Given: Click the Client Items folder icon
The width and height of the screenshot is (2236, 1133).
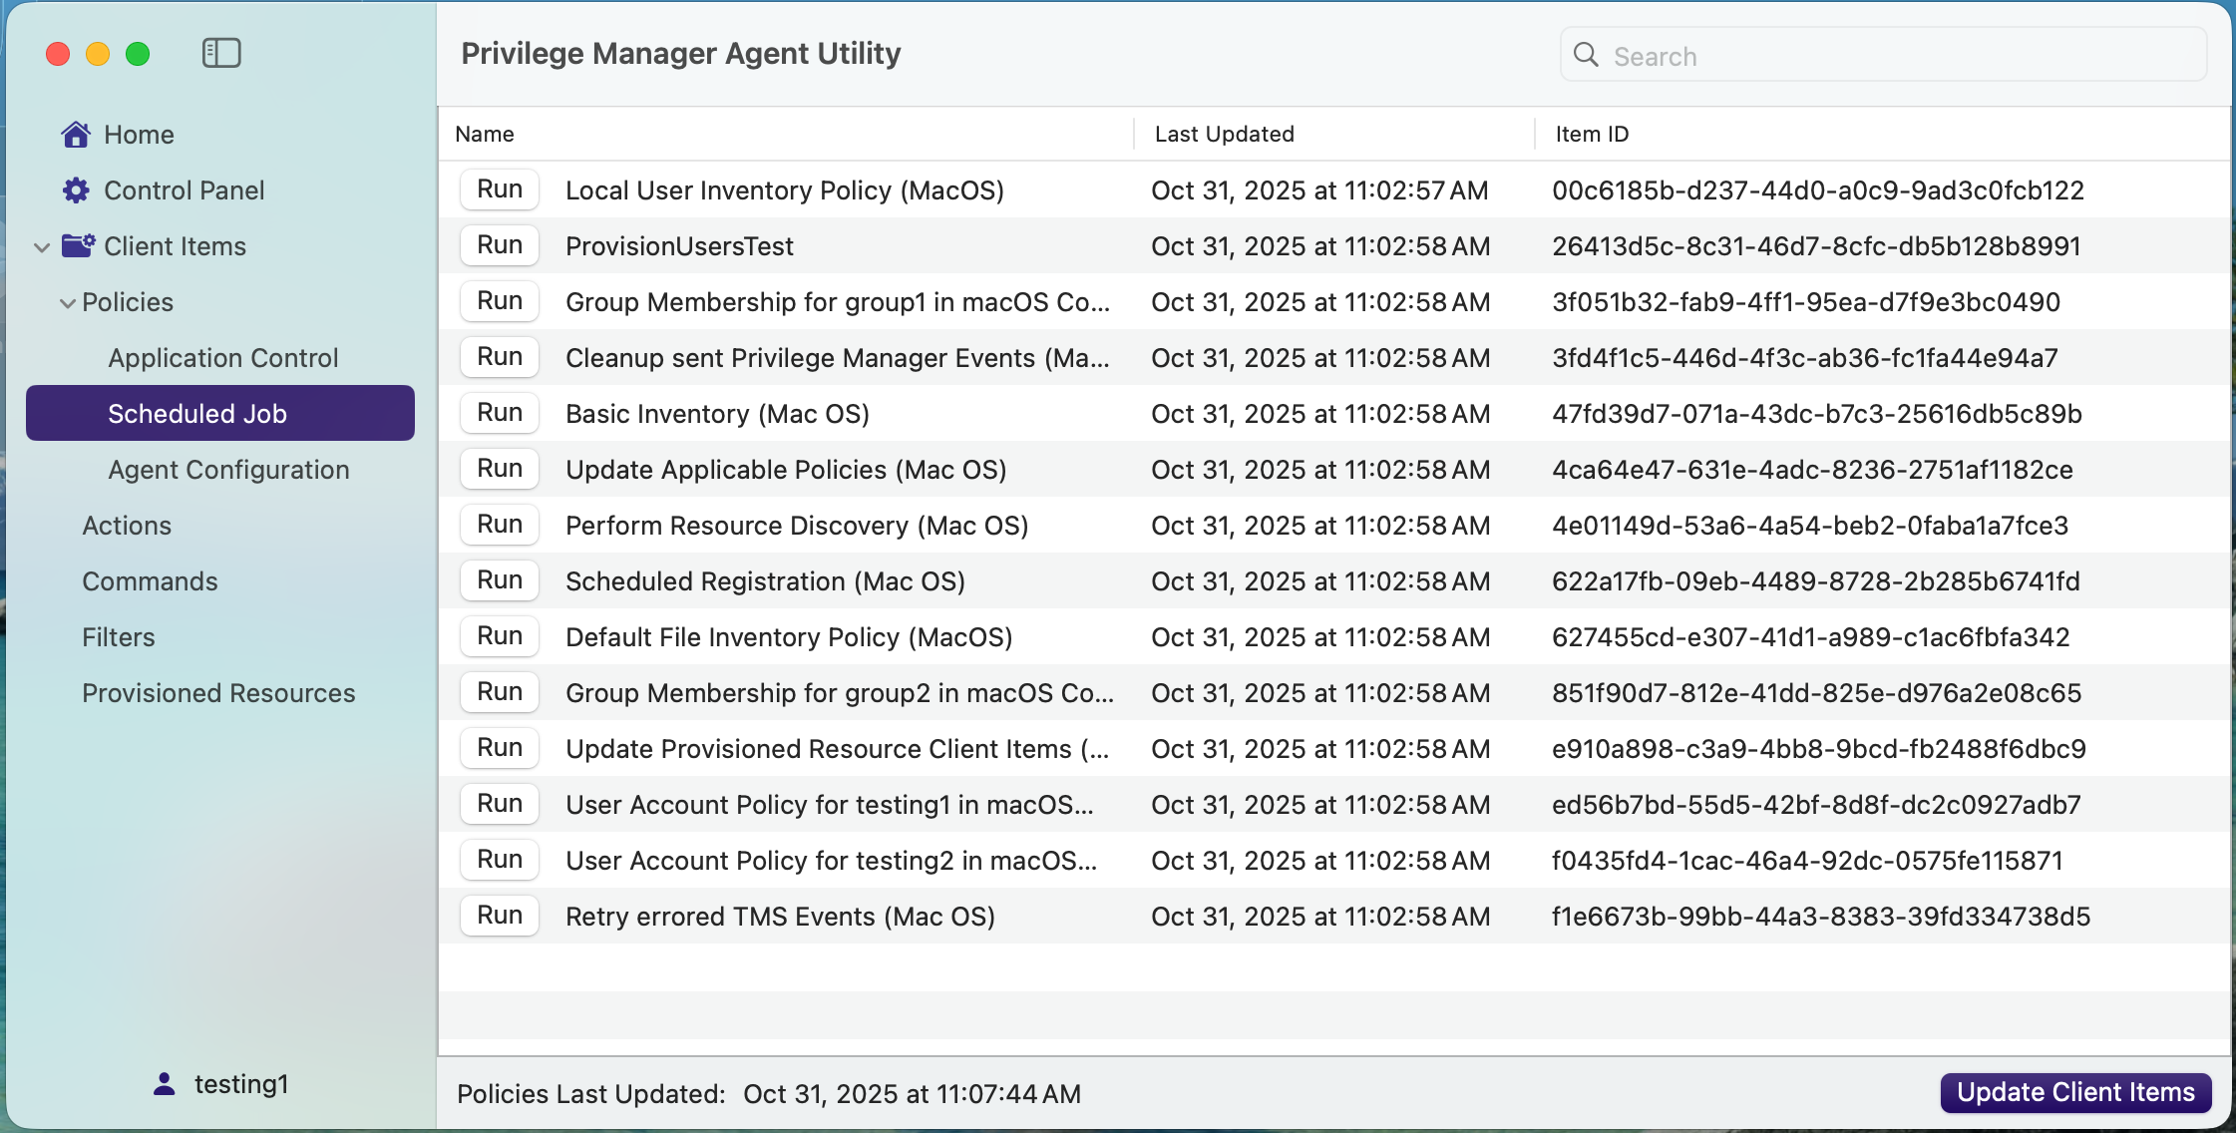Looking at the screenshot, I should tap(79, 245).
